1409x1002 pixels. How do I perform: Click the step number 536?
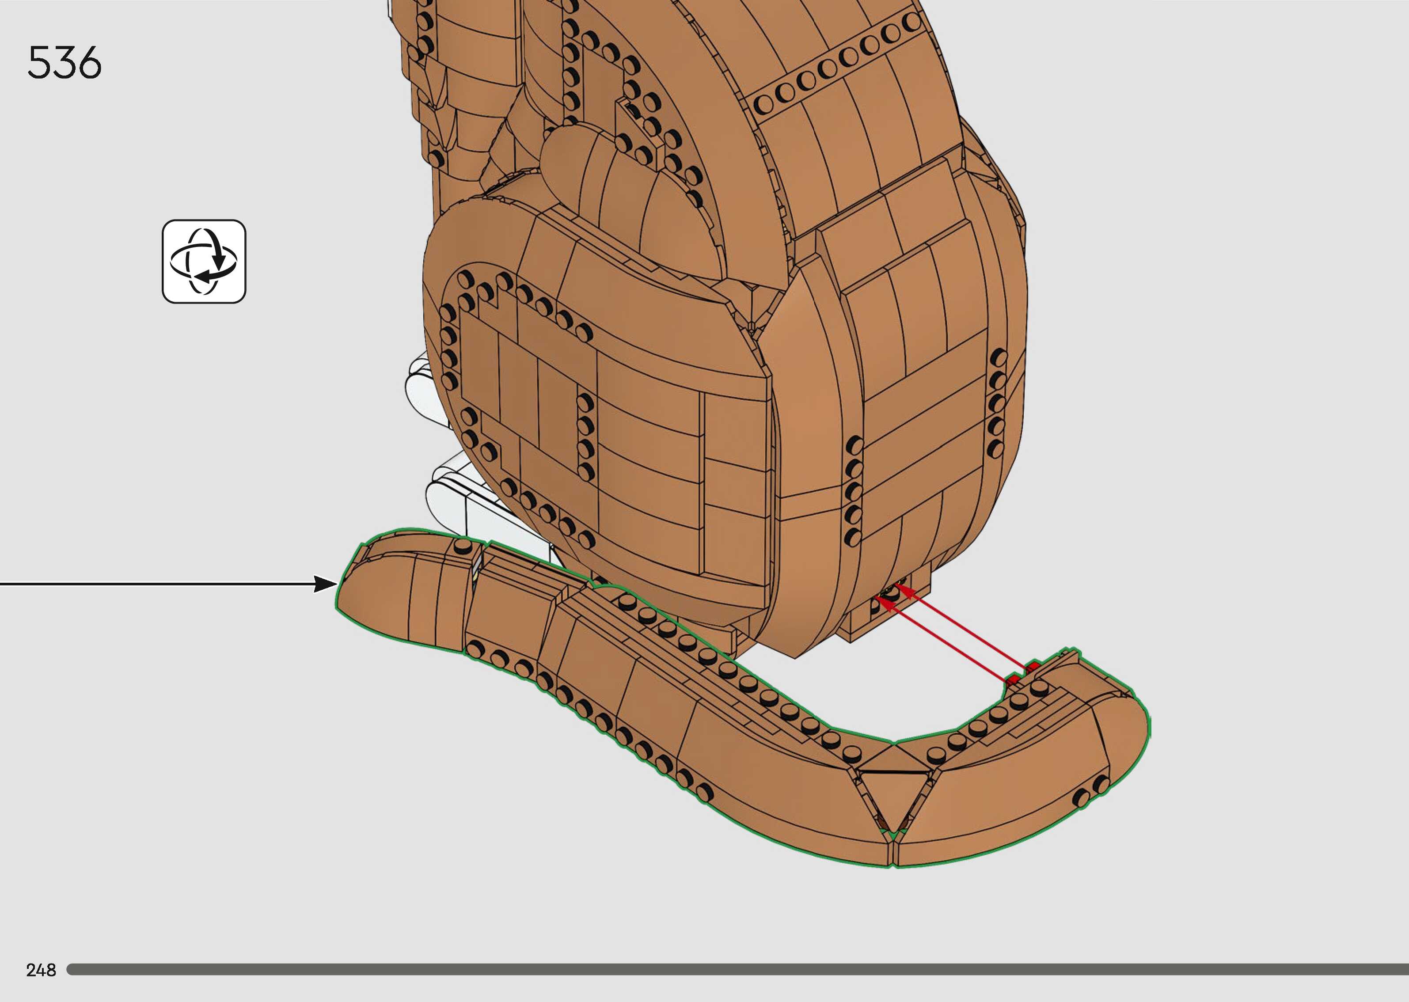click(x=65, y=63)
